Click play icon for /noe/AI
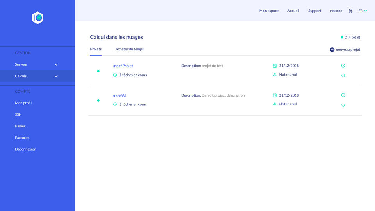The width and height of the screenshot is (375, 211). coord(343,95)
